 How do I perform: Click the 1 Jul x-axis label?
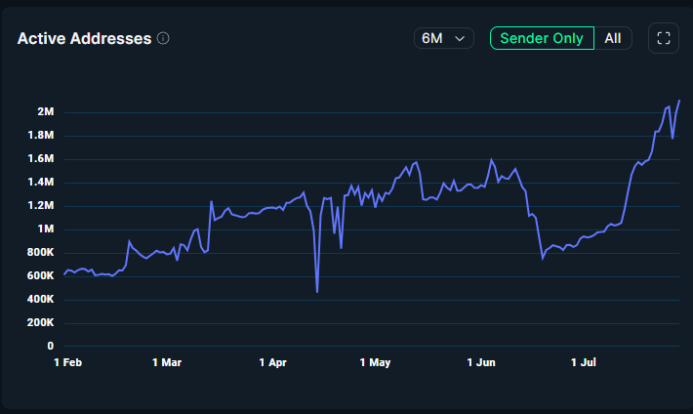click(584, 362)
